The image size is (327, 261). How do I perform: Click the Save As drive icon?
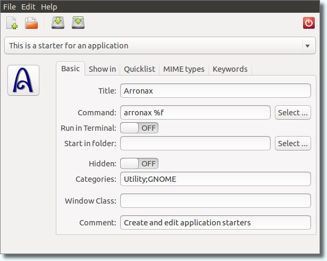[78, 23]
